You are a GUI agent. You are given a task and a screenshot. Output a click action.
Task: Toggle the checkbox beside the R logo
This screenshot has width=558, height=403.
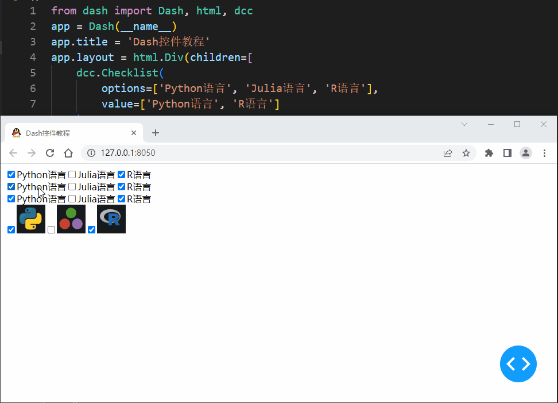pos(91,230)
